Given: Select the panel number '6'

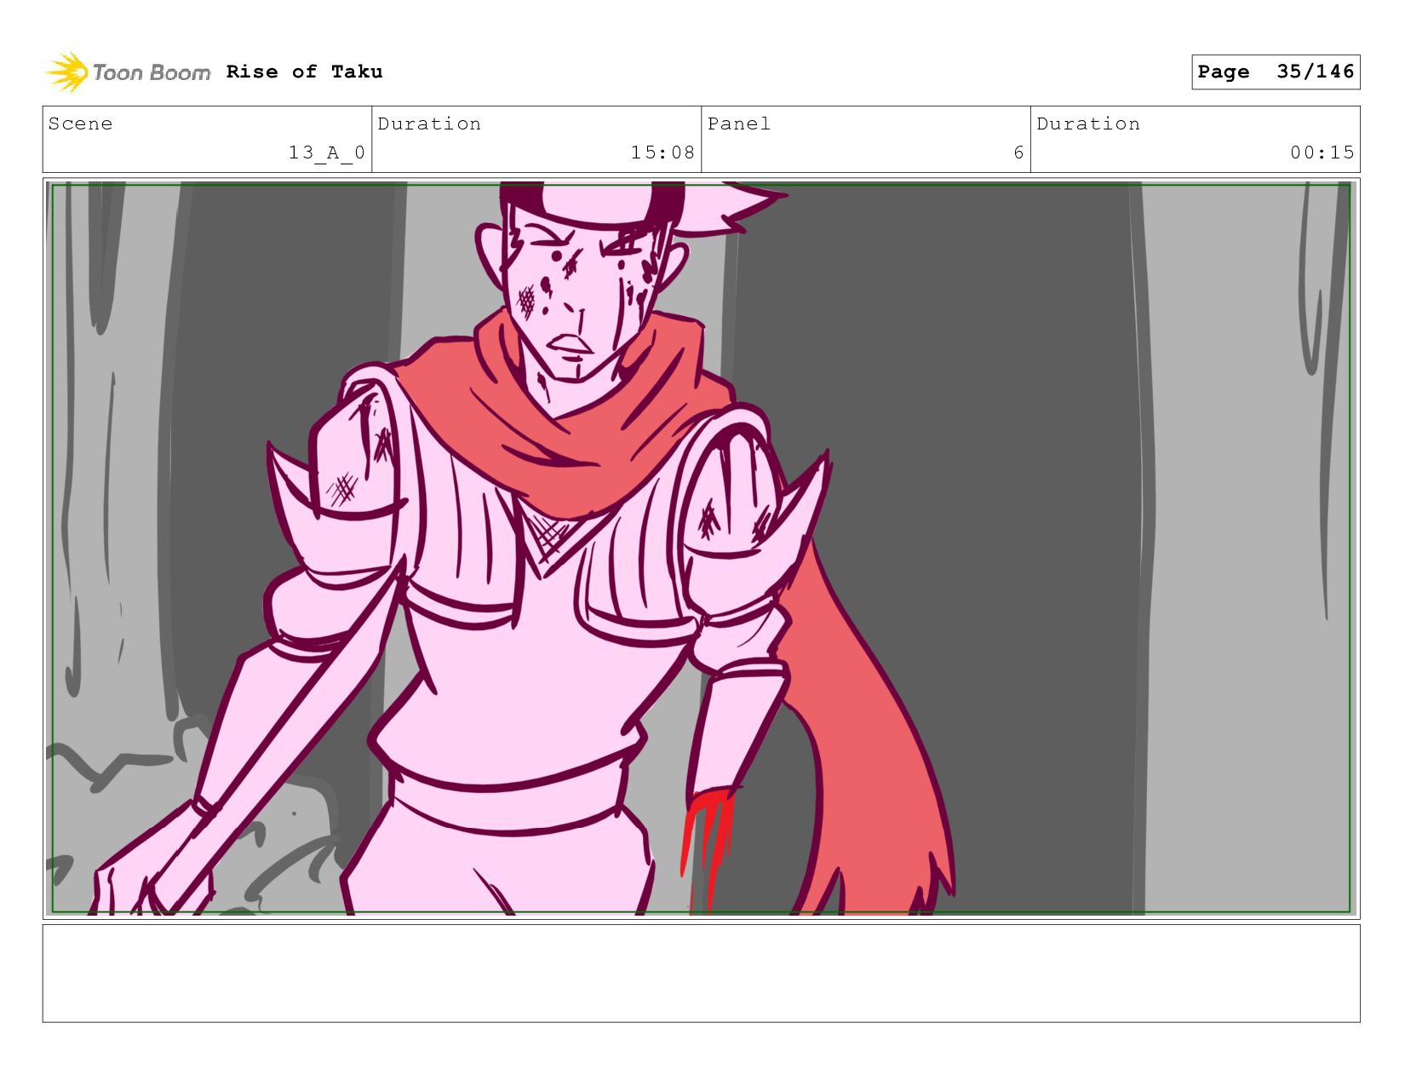Looking at the screenshot, I should [x=1018, y=152].
